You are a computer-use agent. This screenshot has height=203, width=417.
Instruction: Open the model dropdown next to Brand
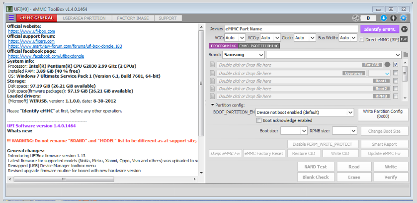[x=334, y=55]
